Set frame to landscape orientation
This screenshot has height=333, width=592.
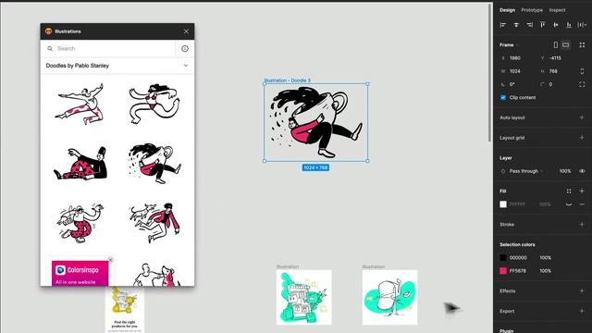coord(565,45)
